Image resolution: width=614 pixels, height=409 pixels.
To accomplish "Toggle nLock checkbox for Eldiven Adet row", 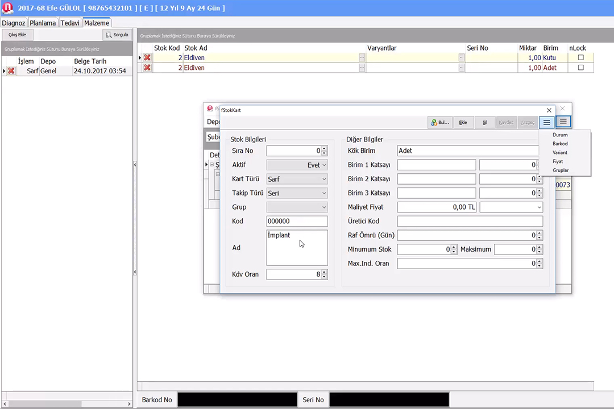I will click(580, 68).
